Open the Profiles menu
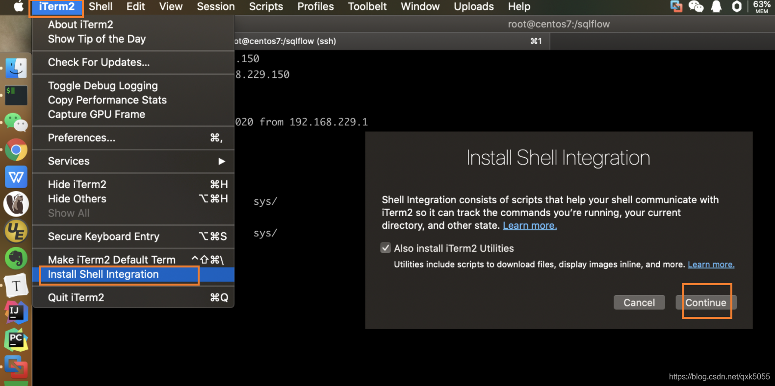Viewport: 775px width, 386px height. [315, 7]
